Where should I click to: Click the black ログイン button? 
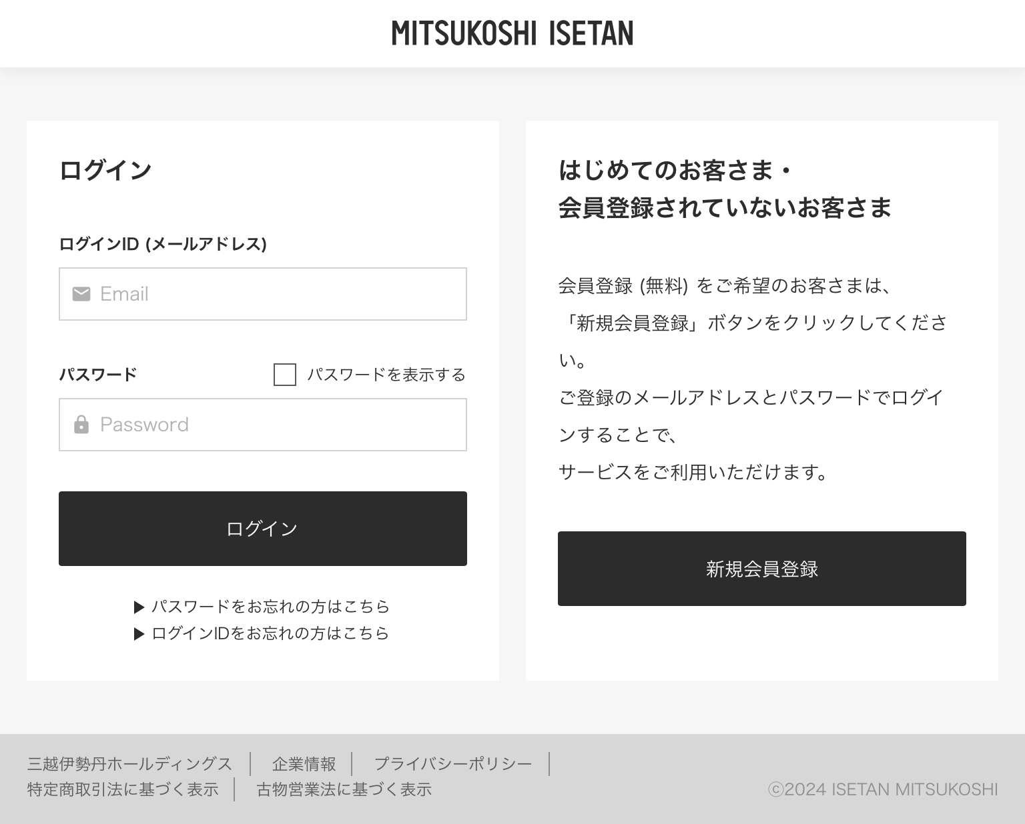263,529
